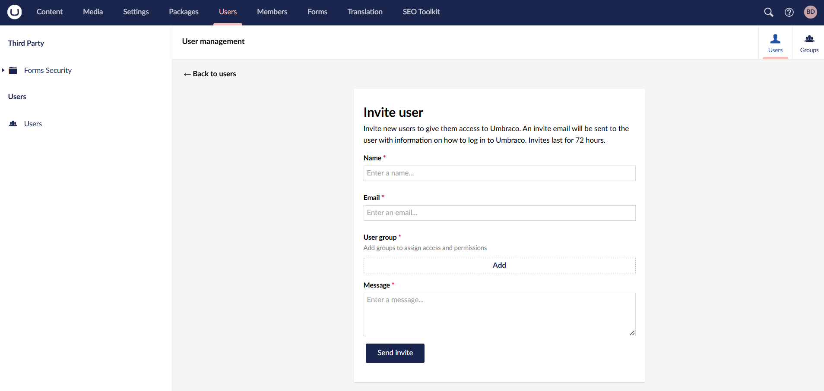Go to the Settings section

click(x=136, y=12)
